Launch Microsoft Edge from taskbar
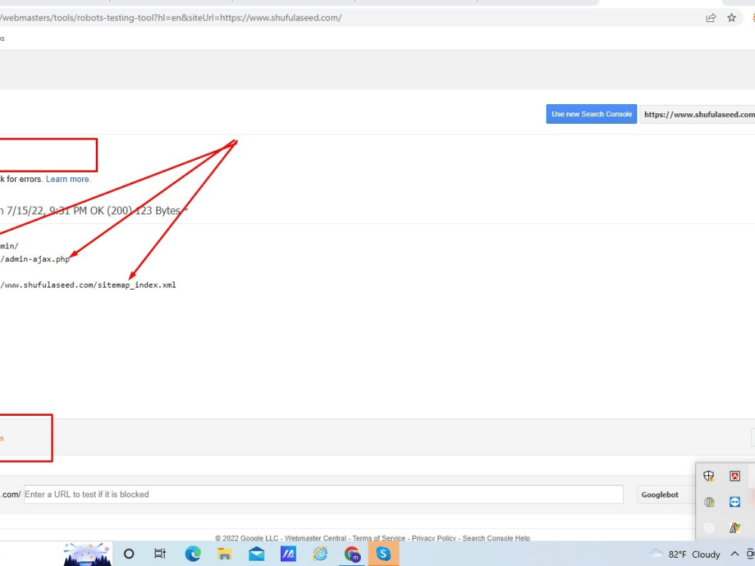 click(193, 554)
